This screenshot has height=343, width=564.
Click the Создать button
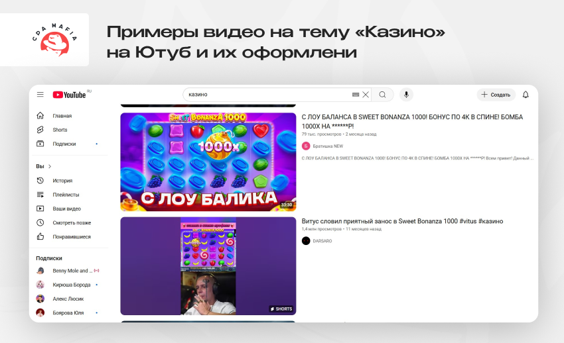(x=496, y=95)
